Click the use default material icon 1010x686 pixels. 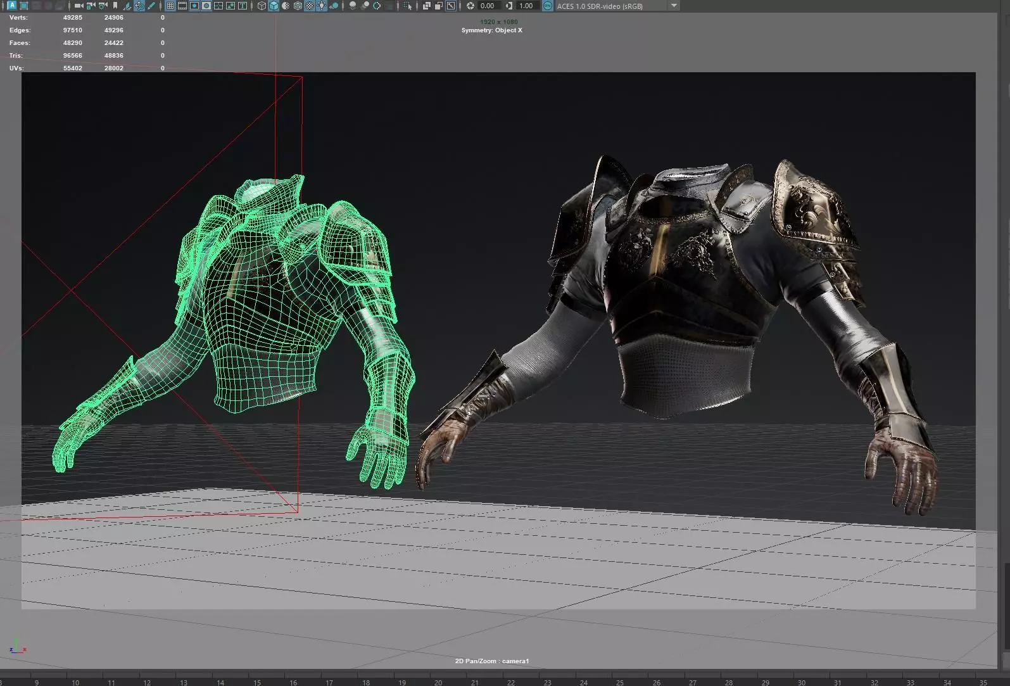coord(286,6)
